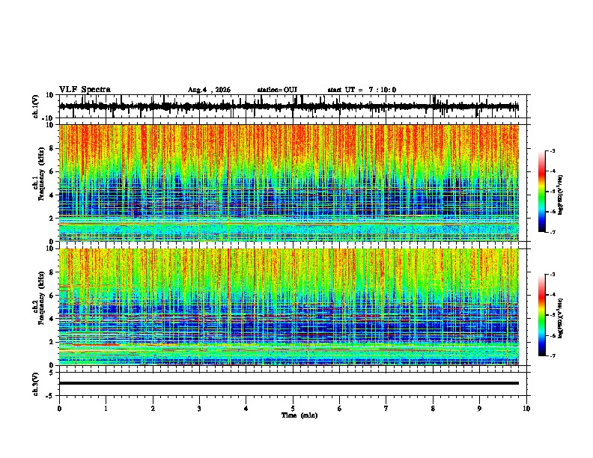Click tick label "4" on the time axis
Screen dimensions: 593x458
246,409
